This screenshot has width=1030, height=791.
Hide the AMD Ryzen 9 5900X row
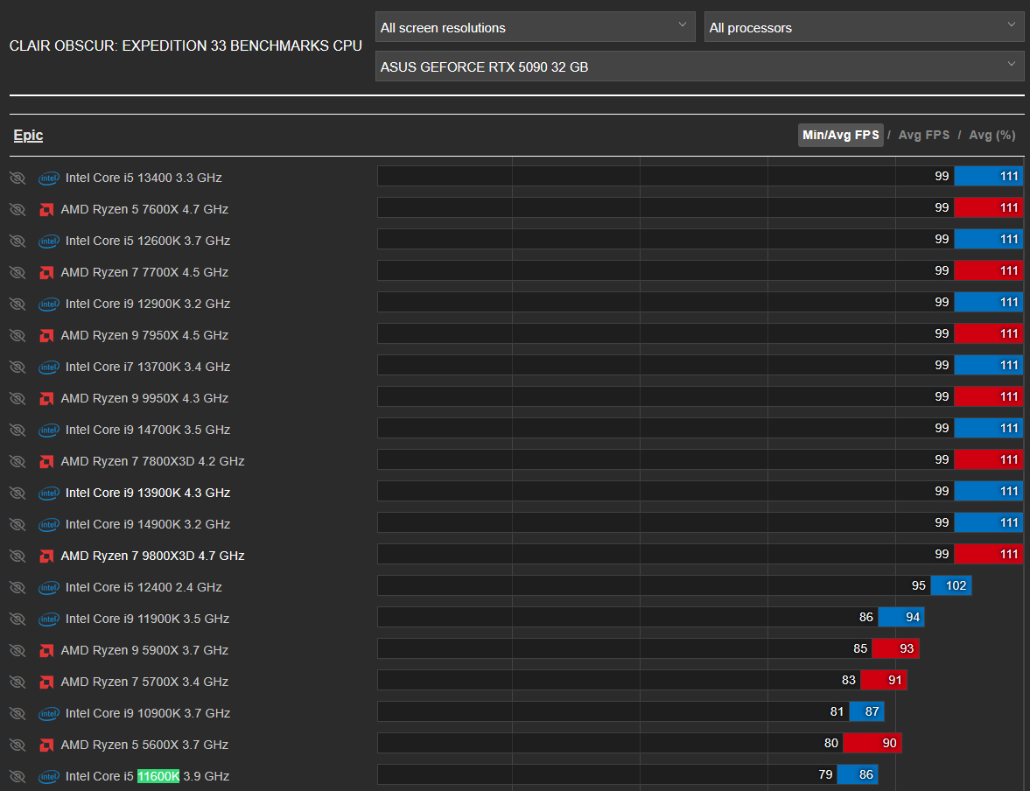(x=18, y=651)
